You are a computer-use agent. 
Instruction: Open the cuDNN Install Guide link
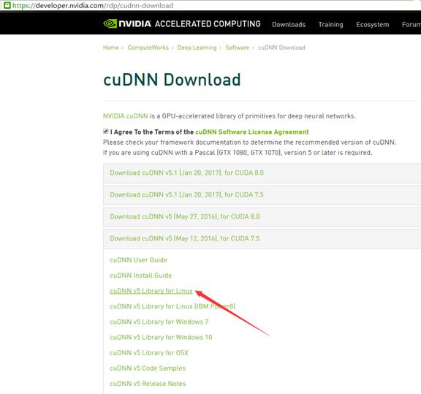click(140, 276)
